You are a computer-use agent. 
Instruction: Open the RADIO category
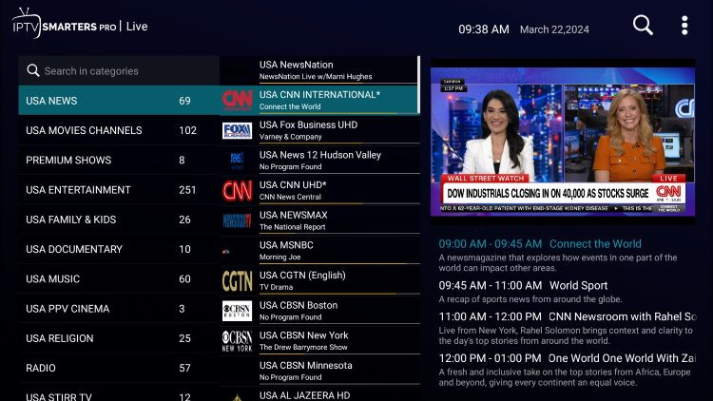(119, 368)
